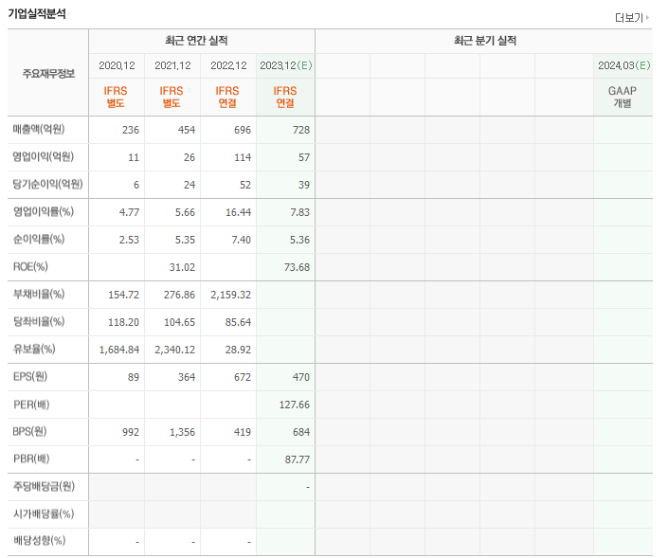Select the 최근 연간 실적 header
This screenshot has height=558, width=668.
pos(196,41)
